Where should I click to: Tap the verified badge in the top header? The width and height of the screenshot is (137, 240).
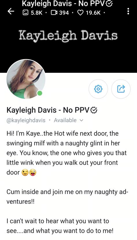(109, 4)
